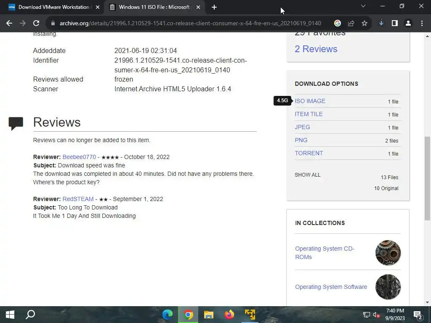The height and width of the screenshot is (323, 431).
Task: Open the taskbar clock 7:40 PM
Action: (395, 315)
